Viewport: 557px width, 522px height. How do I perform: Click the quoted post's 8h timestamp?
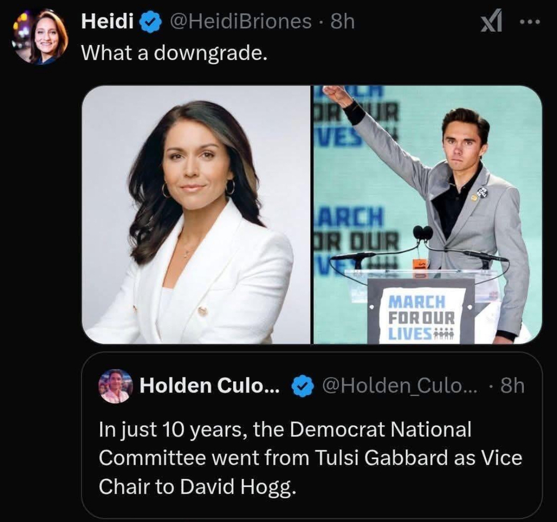point(512,386)
